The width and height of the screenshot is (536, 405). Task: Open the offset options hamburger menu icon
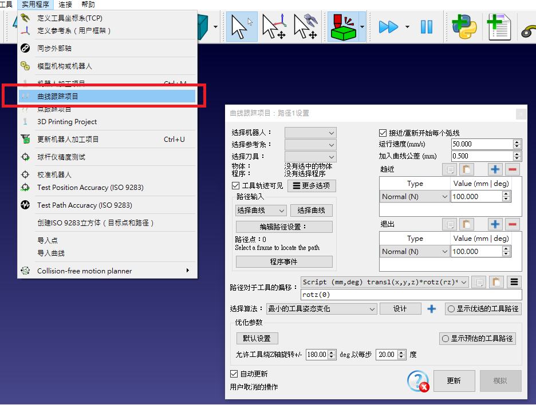[x=514, y=282]
